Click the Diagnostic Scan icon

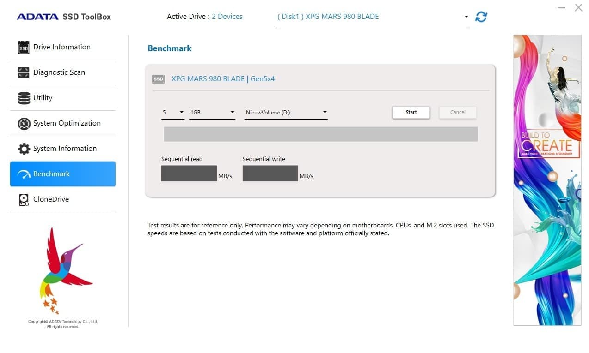click(x=24, y=72)
